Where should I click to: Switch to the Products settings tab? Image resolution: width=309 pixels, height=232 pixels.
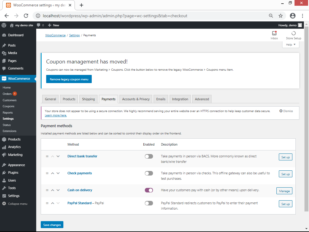(x=69, y=99)
